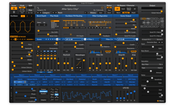Go to previous category with left arrow

coord(38,13)
